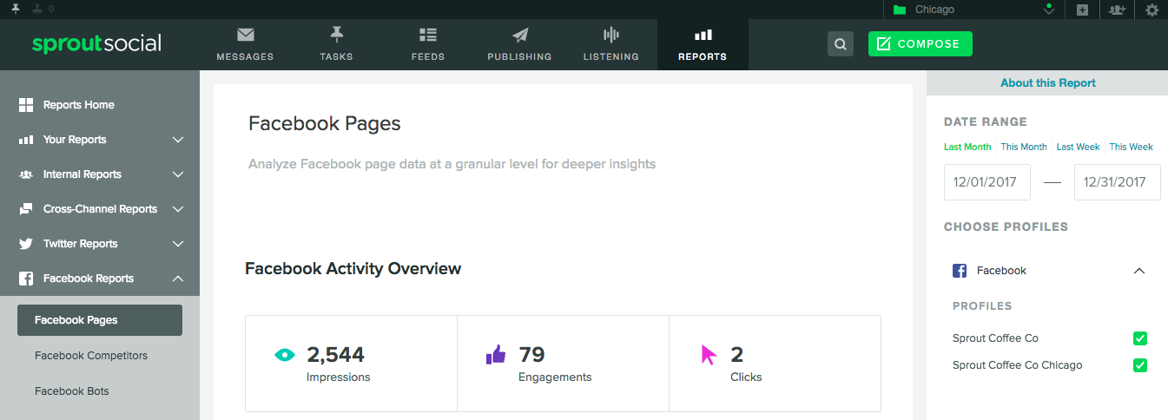Click the Clicks cursor icon
Screen dimensions: 1168x420
tap(709, 355)
